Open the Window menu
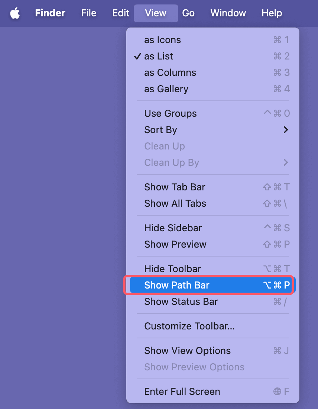This screenshot has height=409, width=318. pyautogui.click(x=228, y=13)
